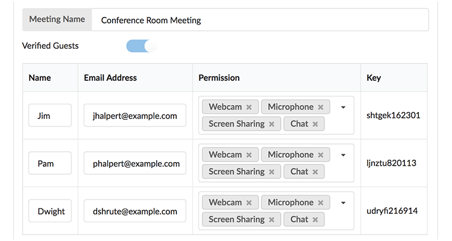The height and width of the screenshot is (241, 452).
Task: Toggle the Verified Guests switch
Action: (141, 46)
